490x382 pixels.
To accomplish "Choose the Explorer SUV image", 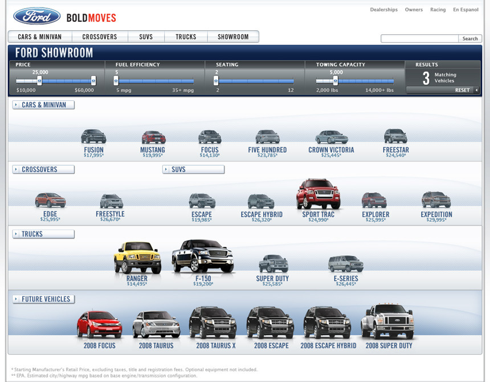I will tap(374, 200).
